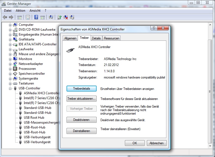Cancel the dialog with Abbrechen

pyautogui.click(x=157, y=143)
